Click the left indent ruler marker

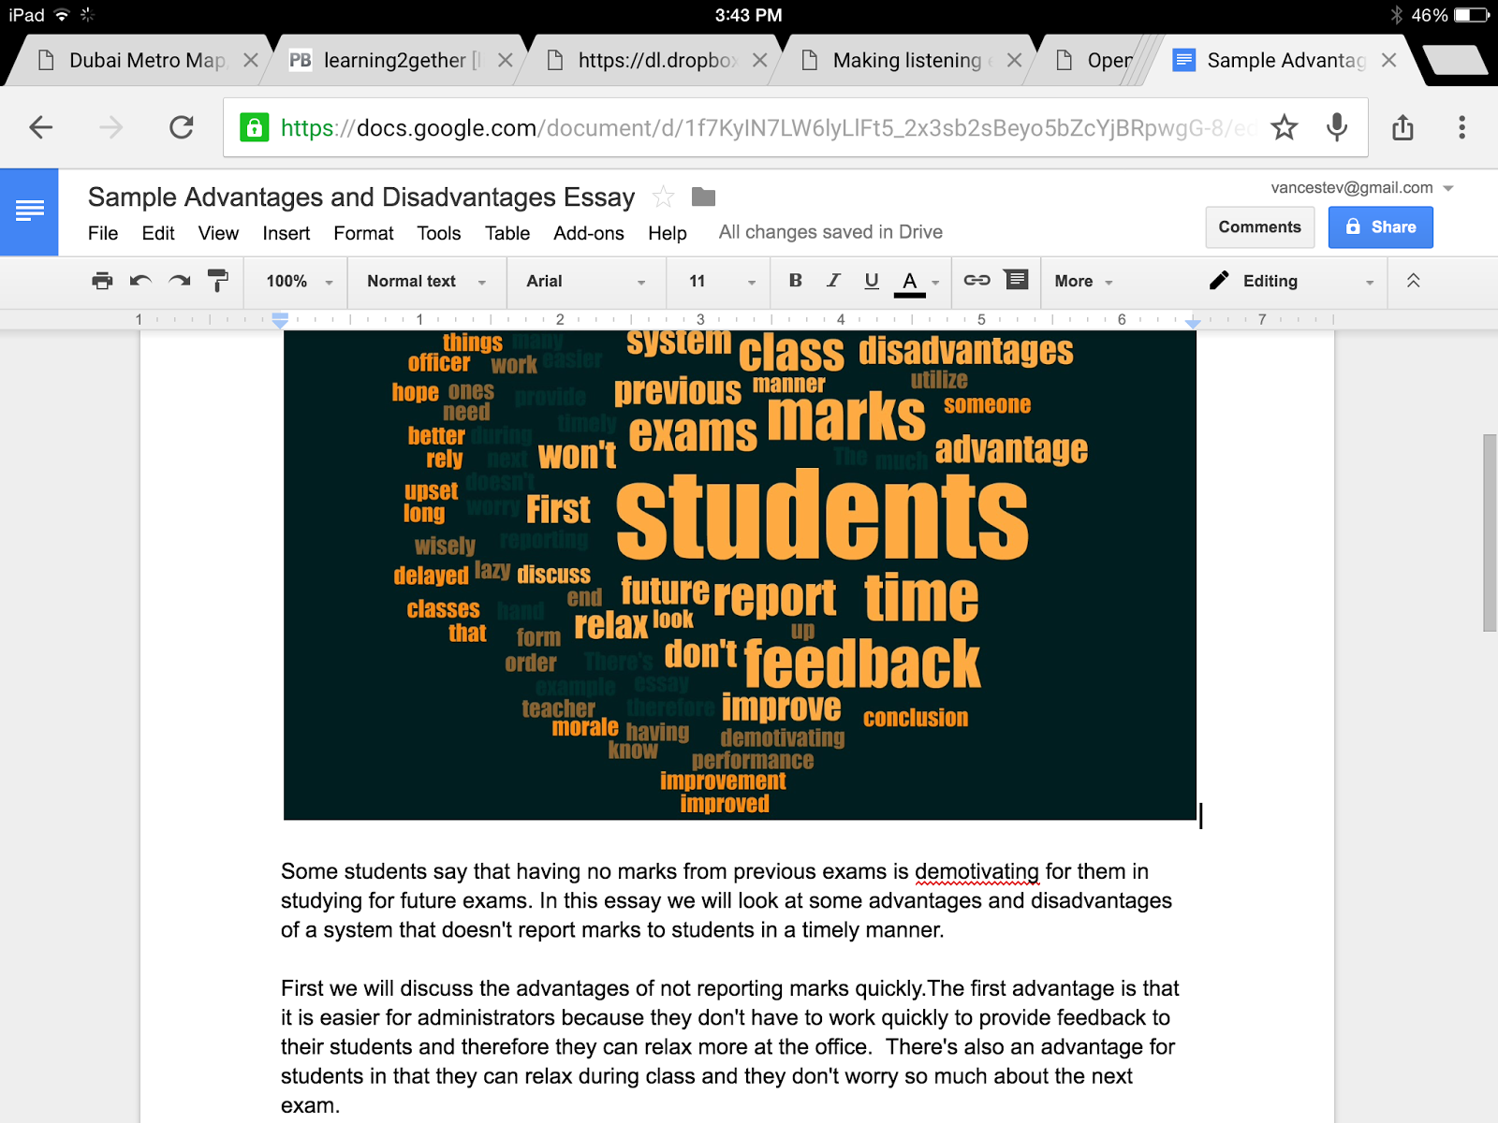coord(280,320)
